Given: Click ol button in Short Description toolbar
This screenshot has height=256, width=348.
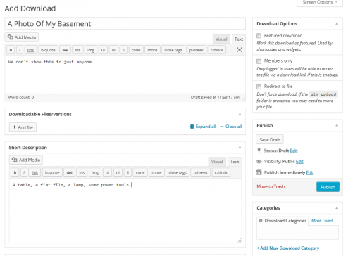Looking at the screenshot, I should point(118,172).
